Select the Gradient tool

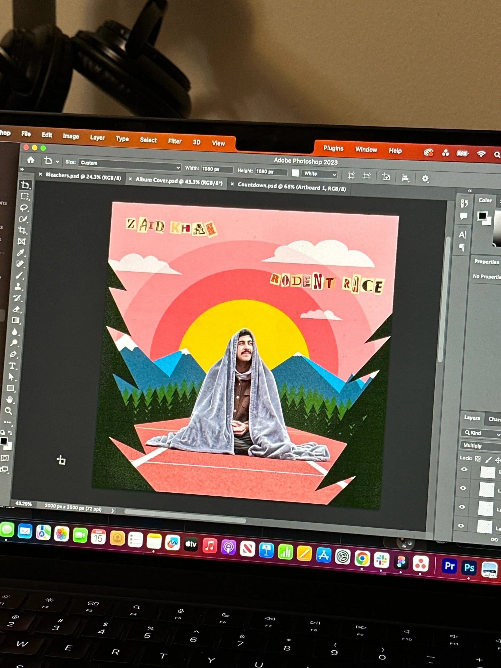(x=16, y=321)
